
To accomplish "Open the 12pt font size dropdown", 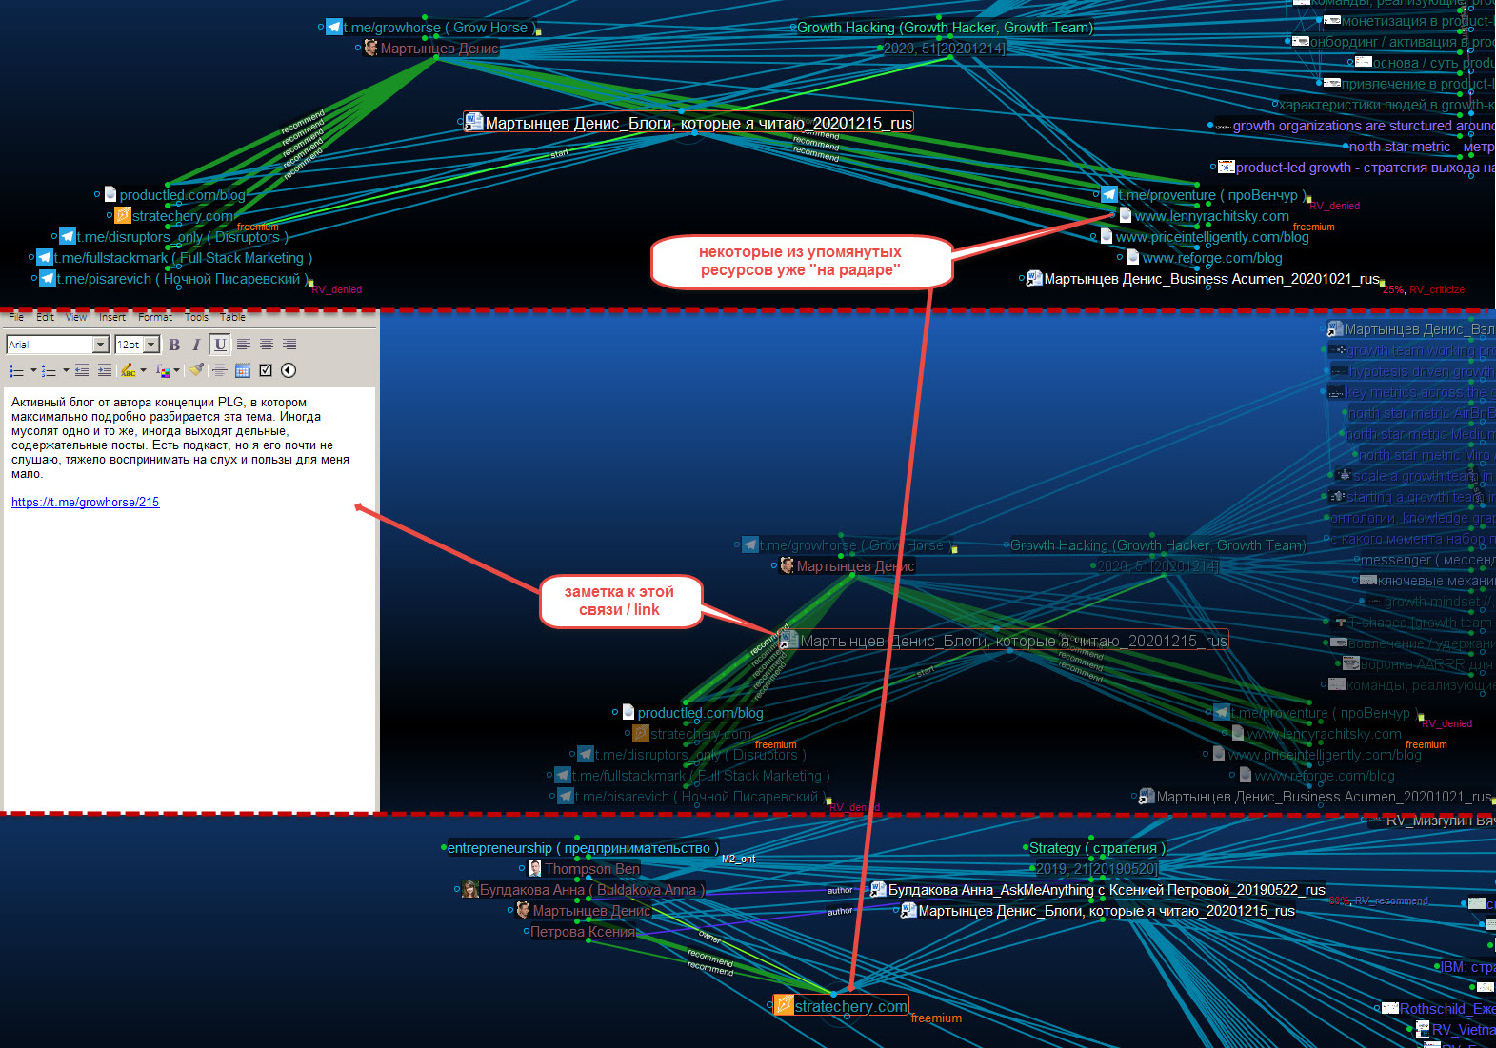I will click(150, 345).
